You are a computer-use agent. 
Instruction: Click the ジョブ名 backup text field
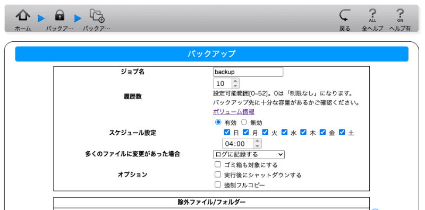248,72
